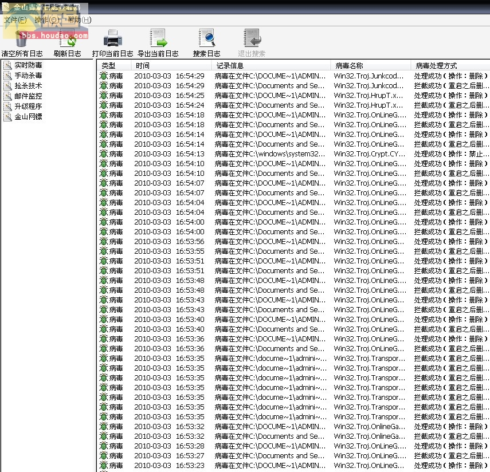This screenshot has height=472, width=490.
Task: Click the bug icon in the 16:53:27 row
Action: 104,456
